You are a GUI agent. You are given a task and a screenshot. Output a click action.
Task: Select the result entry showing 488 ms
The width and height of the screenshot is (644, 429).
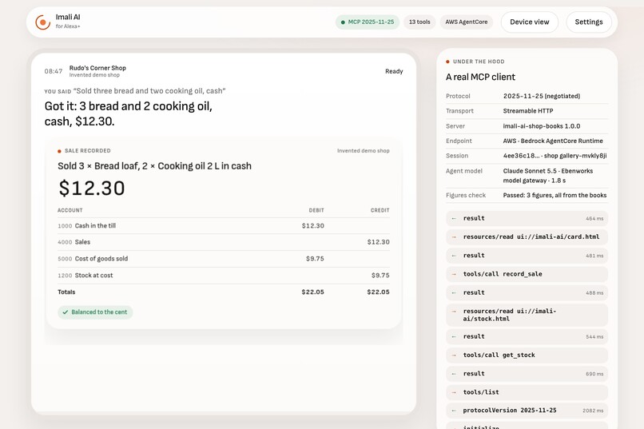click(x=527, y=292)
